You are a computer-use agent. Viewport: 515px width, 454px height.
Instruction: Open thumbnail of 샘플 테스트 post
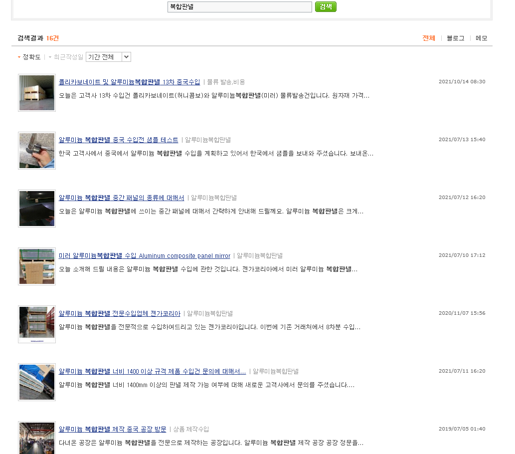tap(37, 151)
